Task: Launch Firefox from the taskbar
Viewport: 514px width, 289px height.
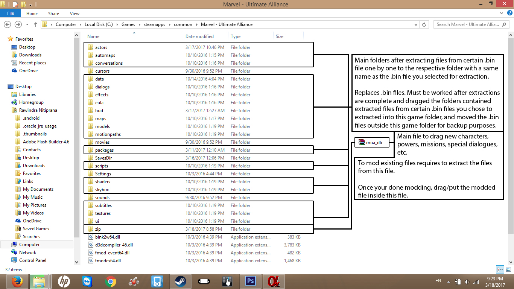Action: pyautogui.click(x=17, y=281)
